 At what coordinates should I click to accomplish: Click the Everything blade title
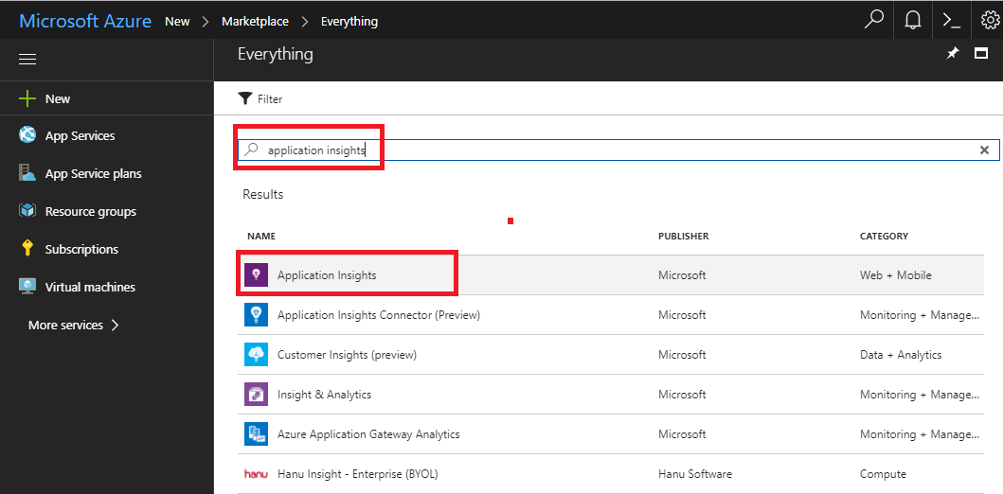tap(275, 54)
